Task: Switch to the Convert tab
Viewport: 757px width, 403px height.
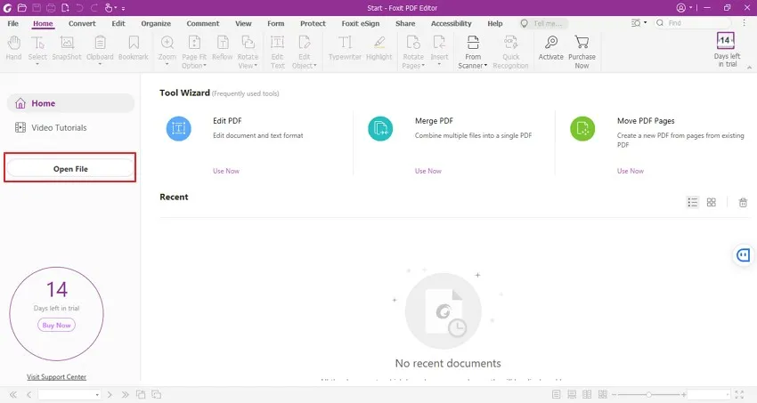Action: pyautogui.click(x=82, y=23)
